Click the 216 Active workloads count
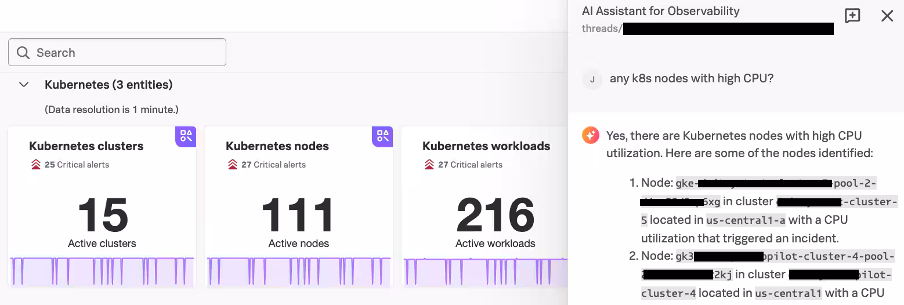Viewport: 904px width, 305px height. (x=495, y=215)
